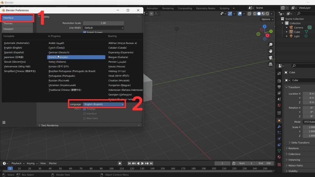Screen dimensions: 315x177
Task: Toggle the New Data translation checkbox
Action: tap(85, 119)
